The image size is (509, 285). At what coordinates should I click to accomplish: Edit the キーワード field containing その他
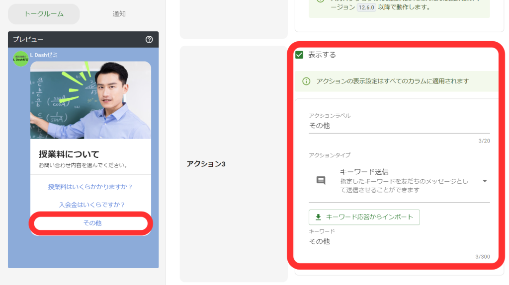pyautogui.click(x=399, y=241)
